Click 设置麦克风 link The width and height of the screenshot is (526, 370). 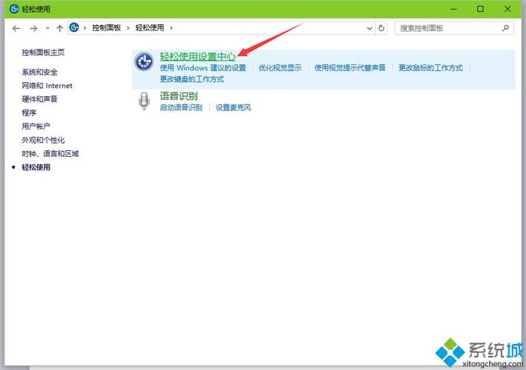click(233, 108)
